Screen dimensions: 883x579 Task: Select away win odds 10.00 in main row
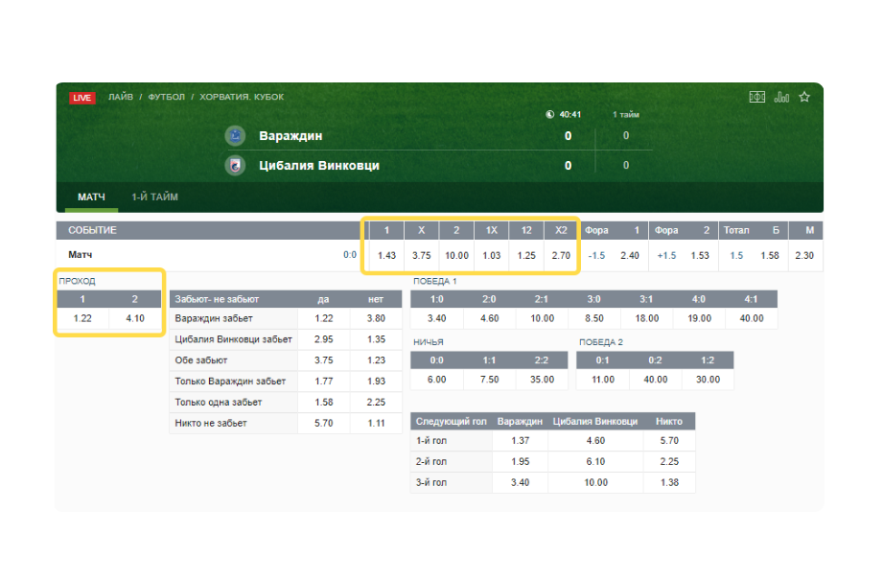tap(456, 256)
